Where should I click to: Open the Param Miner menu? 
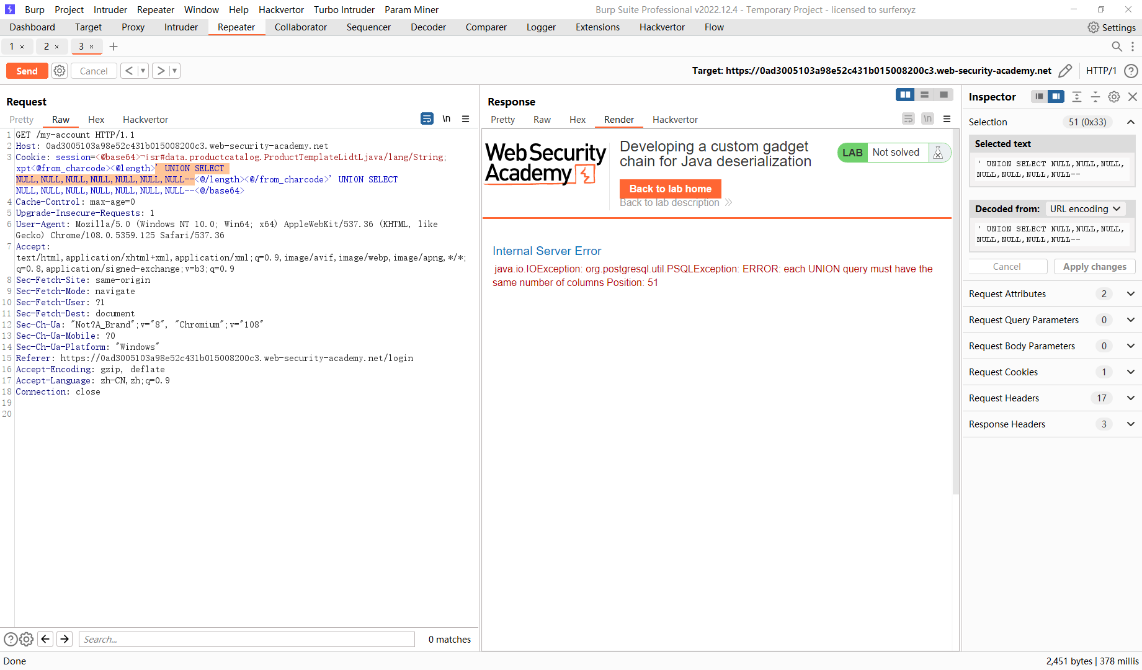click(x=411, y=10)
